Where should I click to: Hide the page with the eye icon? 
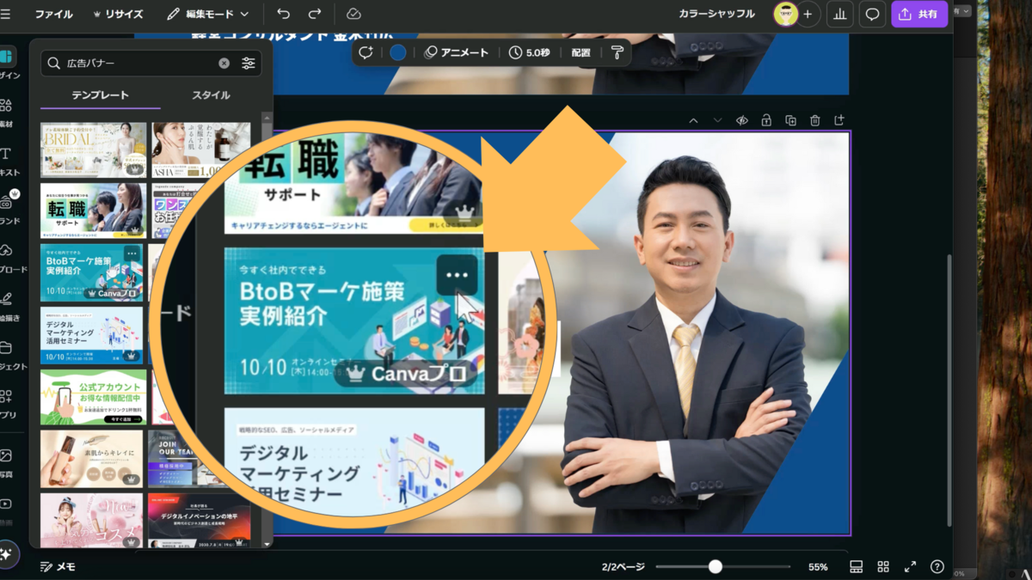[x=741, y=121]
